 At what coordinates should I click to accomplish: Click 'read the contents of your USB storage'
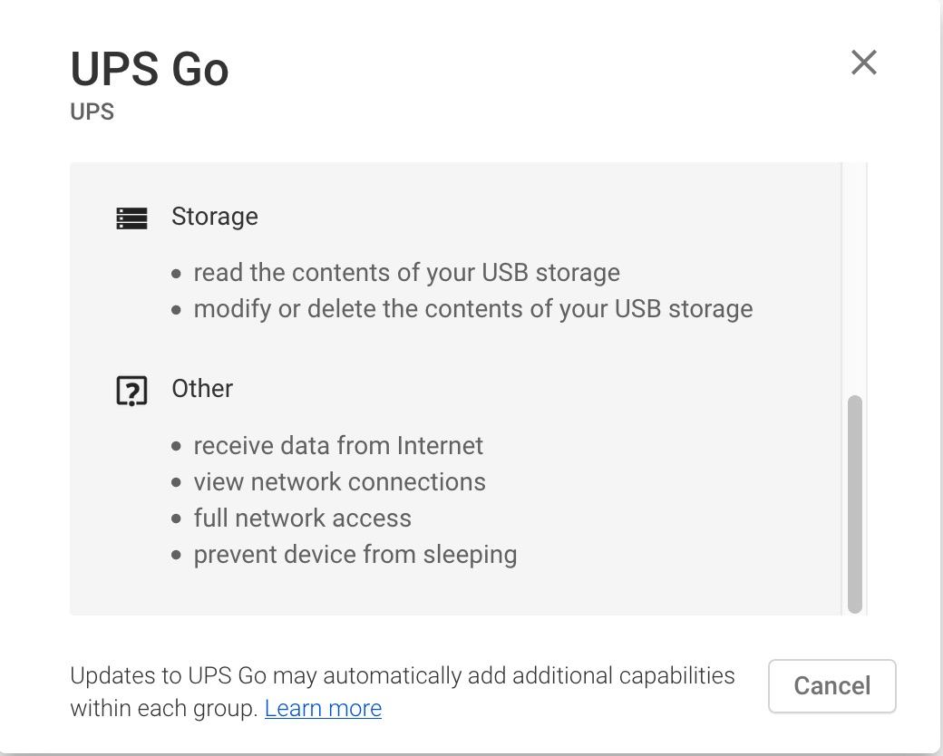(406, 273)
